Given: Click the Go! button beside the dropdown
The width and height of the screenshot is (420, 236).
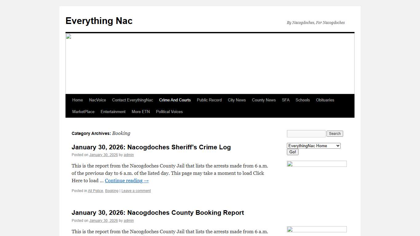Looking at the screenshot, I should point(292,152).
